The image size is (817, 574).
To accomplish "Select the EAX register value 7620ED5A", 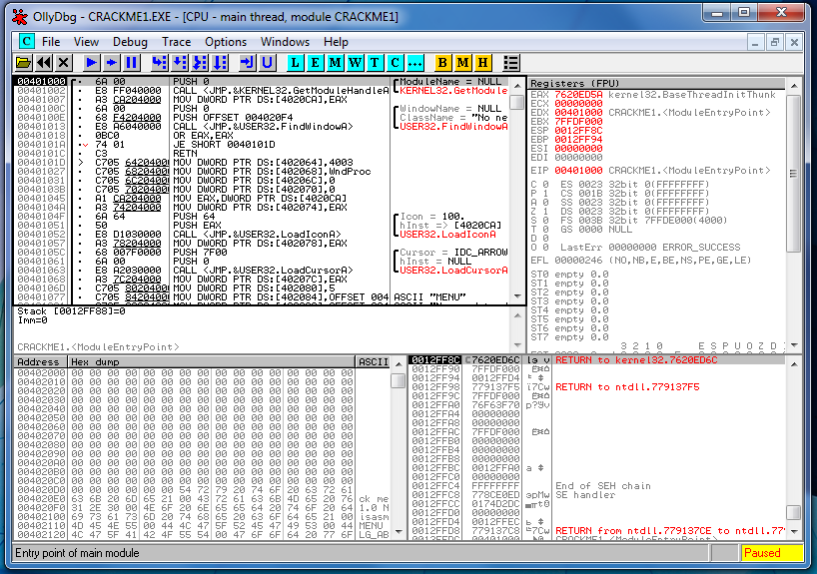I will point(578,95).
